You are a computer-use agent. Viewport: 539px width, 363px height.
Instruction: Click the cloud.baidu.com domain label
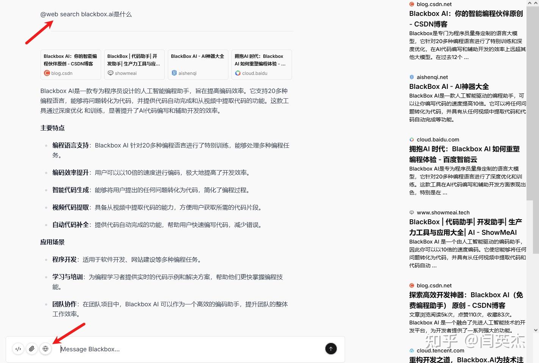click(438, 140)
